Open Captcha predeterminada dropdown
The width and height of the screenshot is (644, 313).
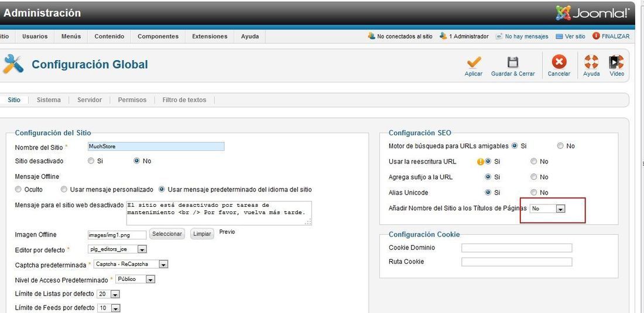tap(131, 265)
